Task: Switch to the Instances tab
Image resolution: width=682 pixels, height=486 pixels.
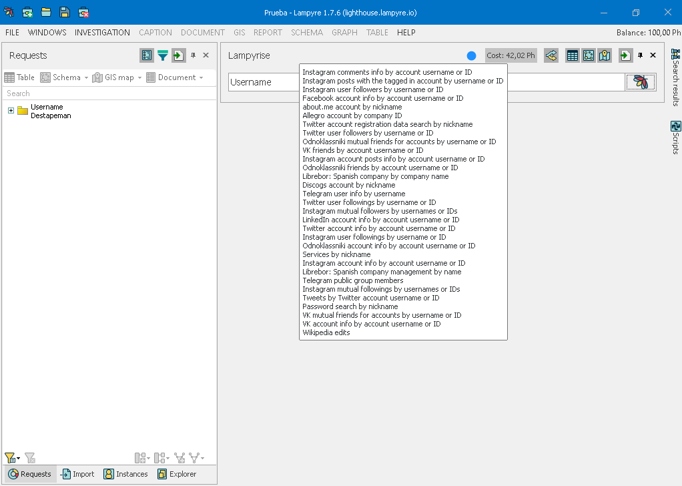Action: (x=125, y=474)
